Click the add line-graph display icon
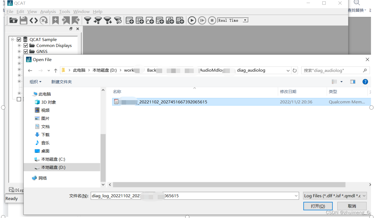This screenshot has height=218, width=374. pyautogui.click(x=150, y=20)
